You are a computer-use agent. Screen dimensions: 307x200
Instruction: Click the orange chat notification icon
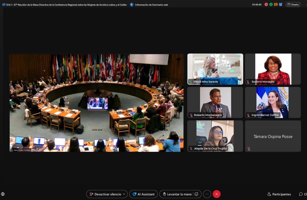276,4
